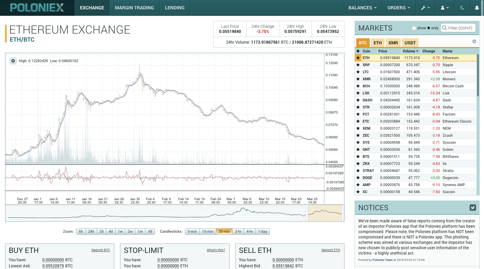The height and width of the screenshot is (269, 484).
Task: Switch to ETH markets tab
Action: 378,43
